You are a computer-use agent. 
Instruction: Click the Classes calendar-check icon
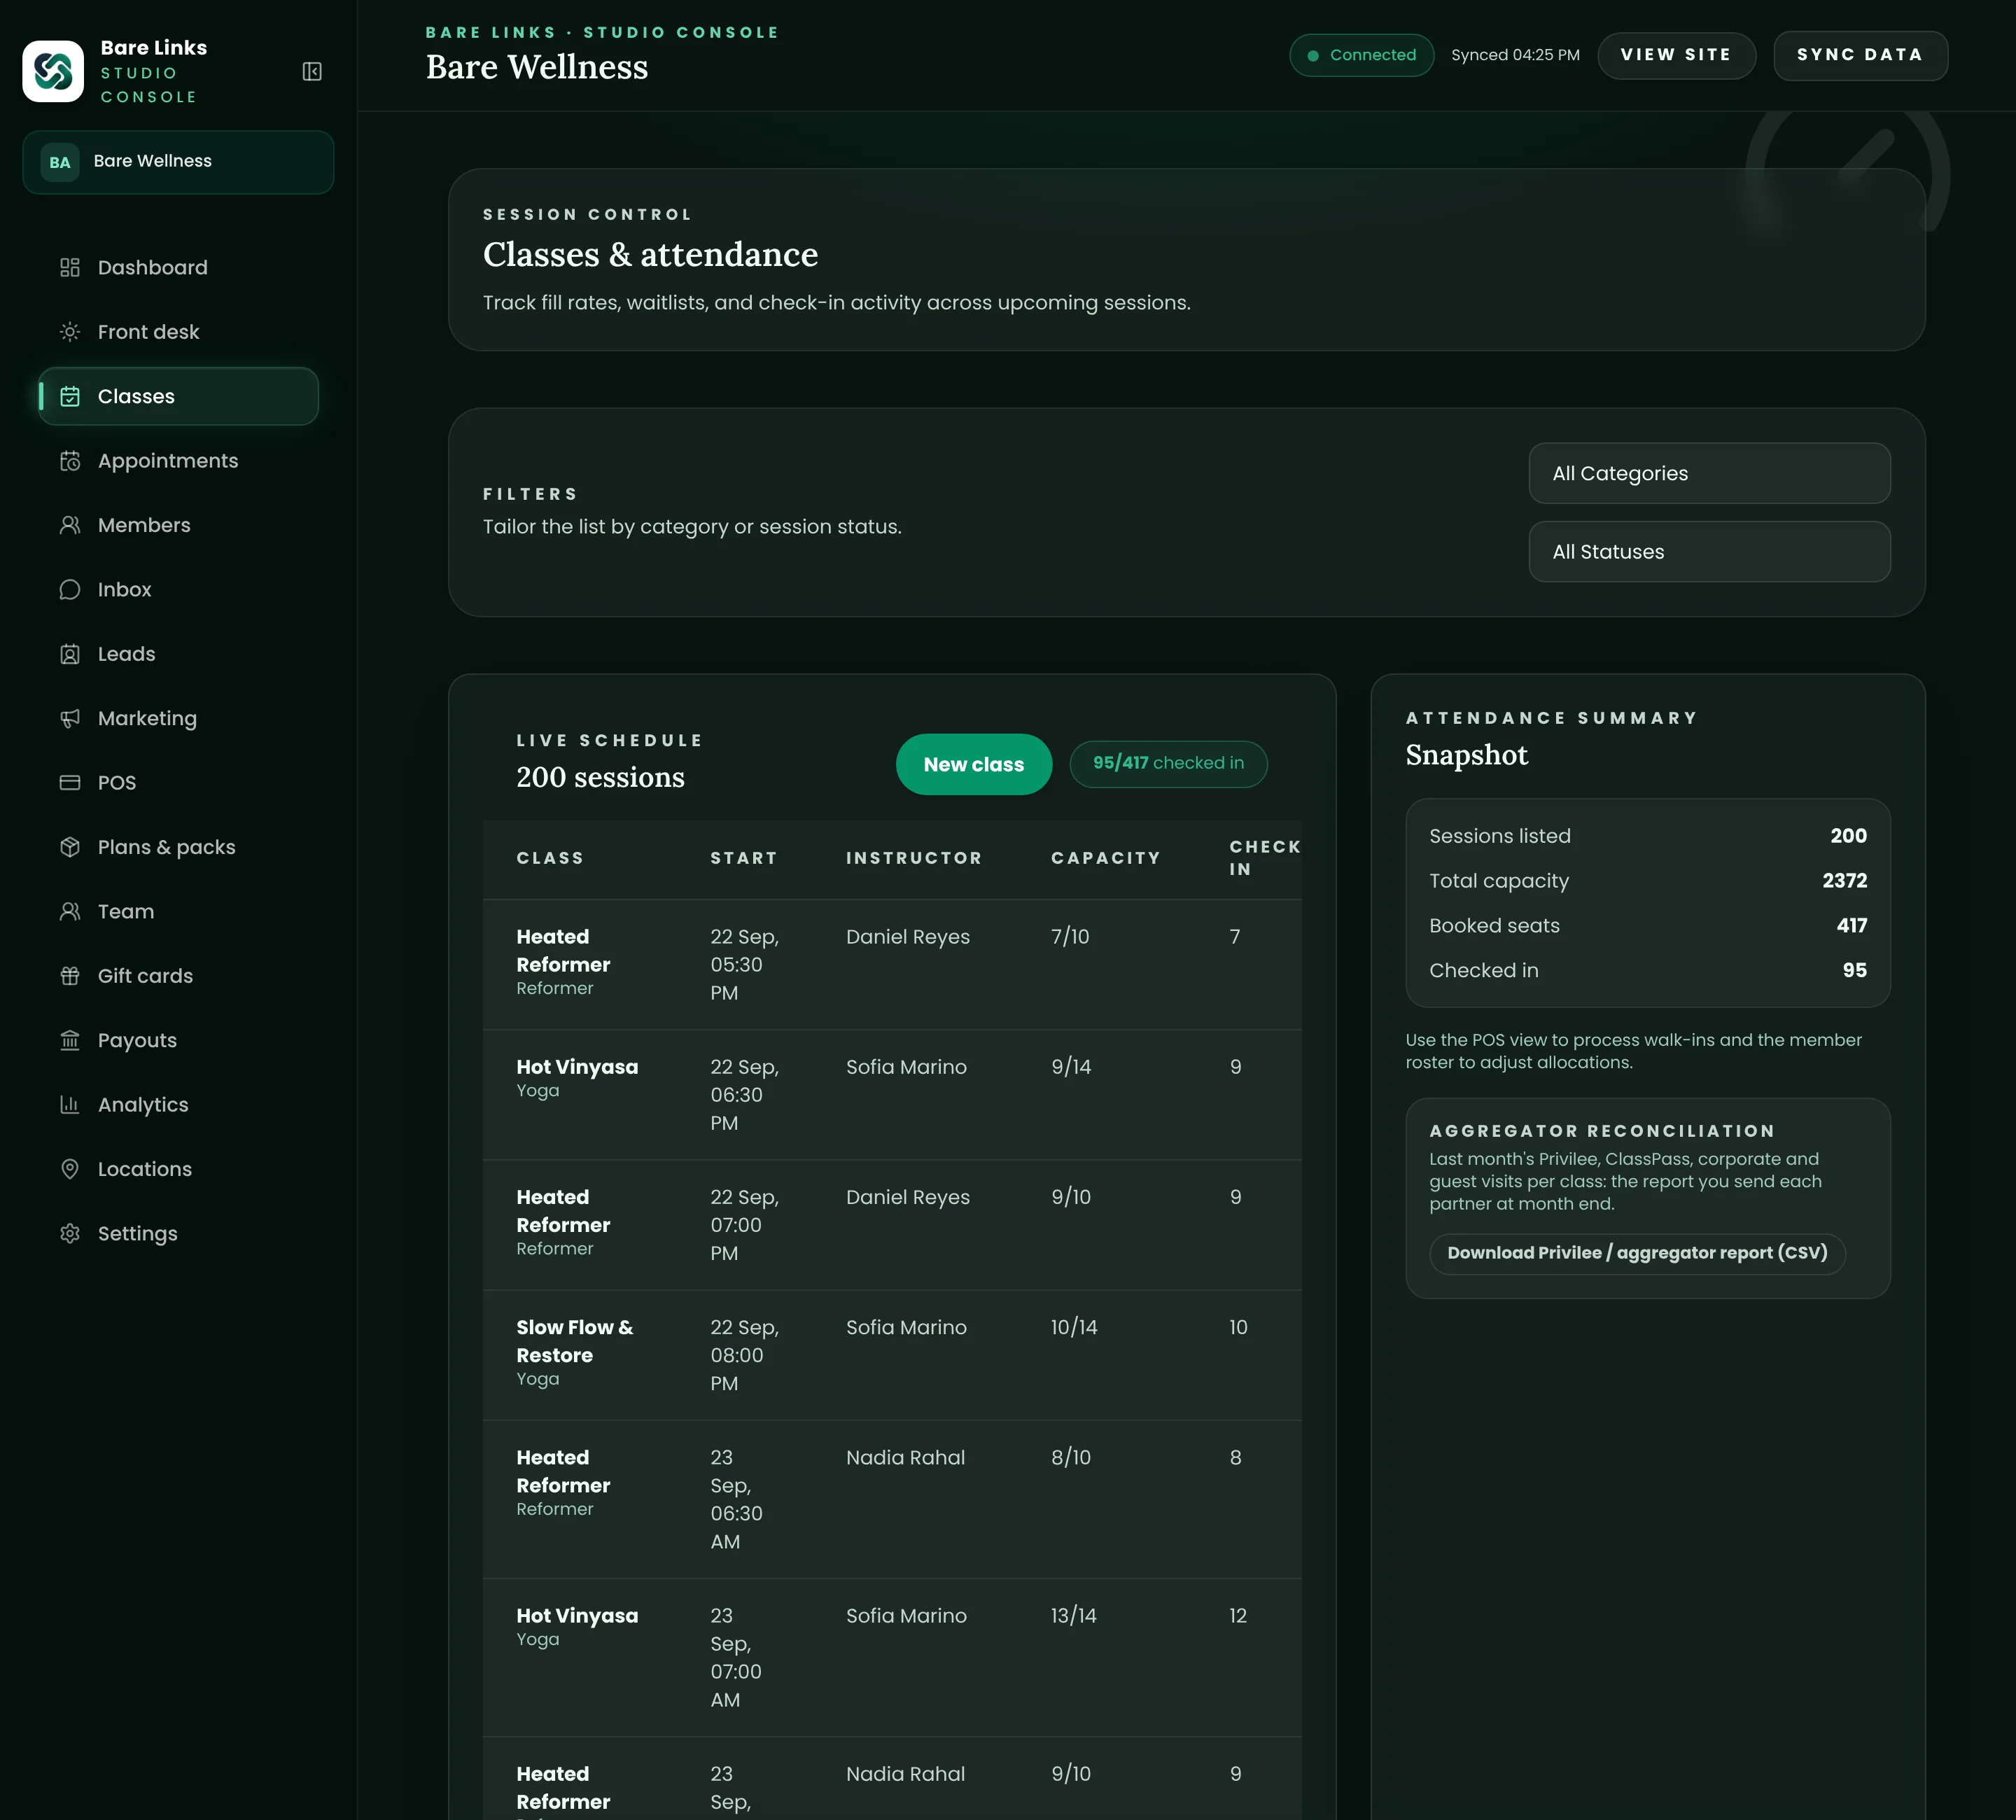coord(70,396)
